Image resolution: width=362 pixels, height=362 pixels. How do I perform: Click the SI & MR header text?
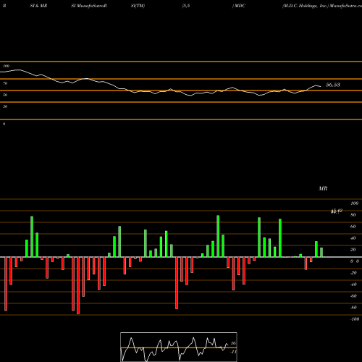(38, 6)
